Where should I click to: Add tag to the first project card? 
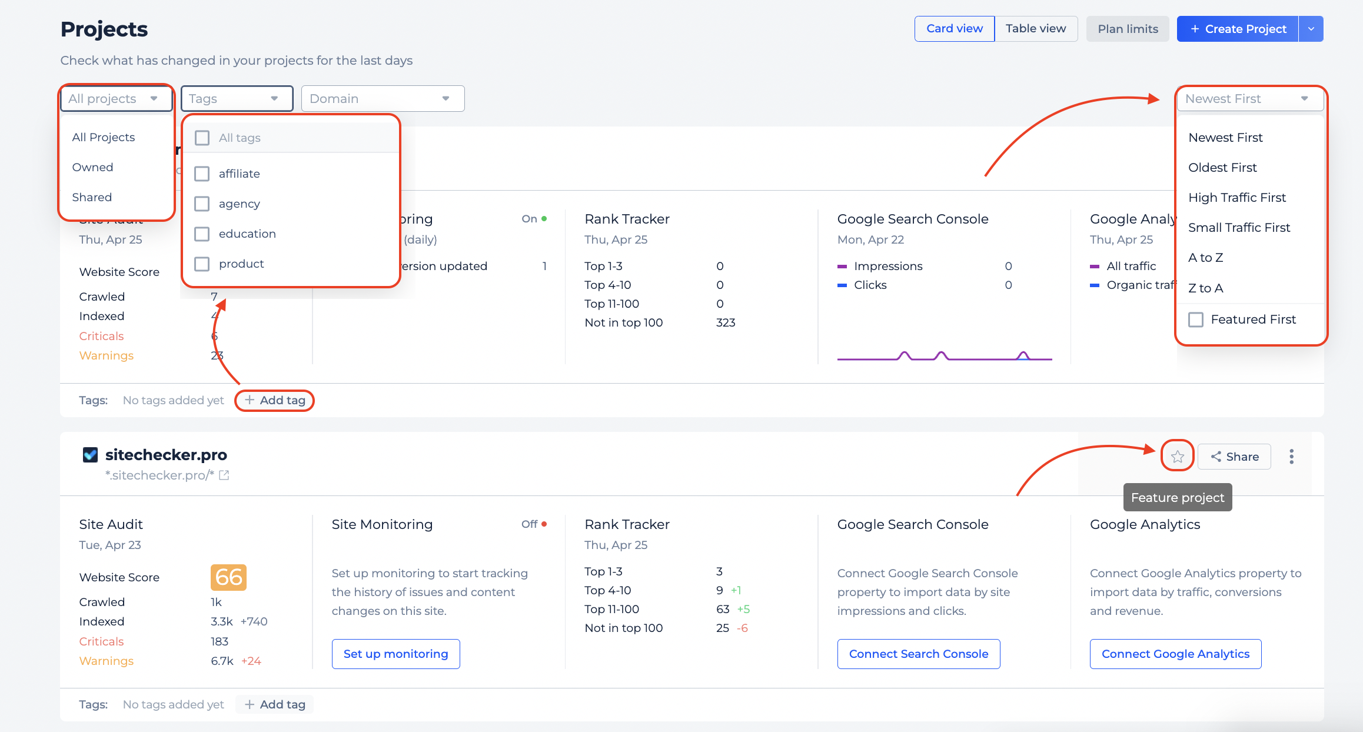coord(274,400)
